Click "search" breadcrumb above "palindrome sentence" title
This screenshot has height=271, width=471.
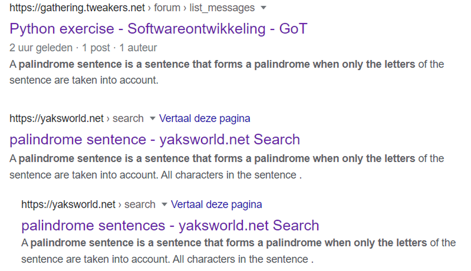[128, 118]
